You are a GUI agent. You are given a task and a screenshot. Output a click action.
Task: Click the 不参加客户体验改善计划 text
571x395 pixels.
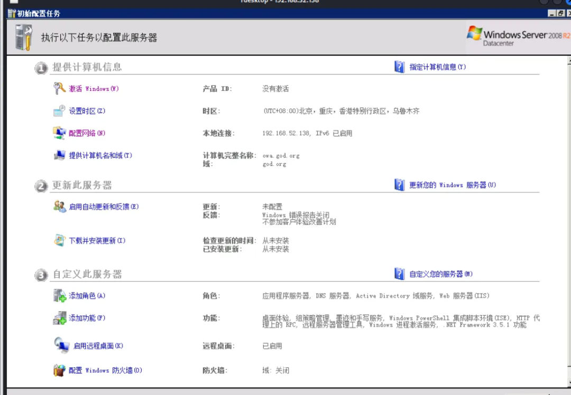coord(299,221)
